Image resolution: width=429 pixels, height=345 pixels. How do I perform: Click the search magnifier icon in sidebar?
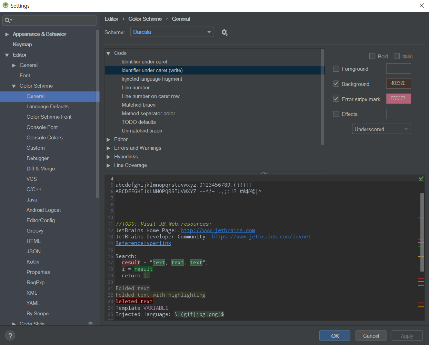coord(8,21)
